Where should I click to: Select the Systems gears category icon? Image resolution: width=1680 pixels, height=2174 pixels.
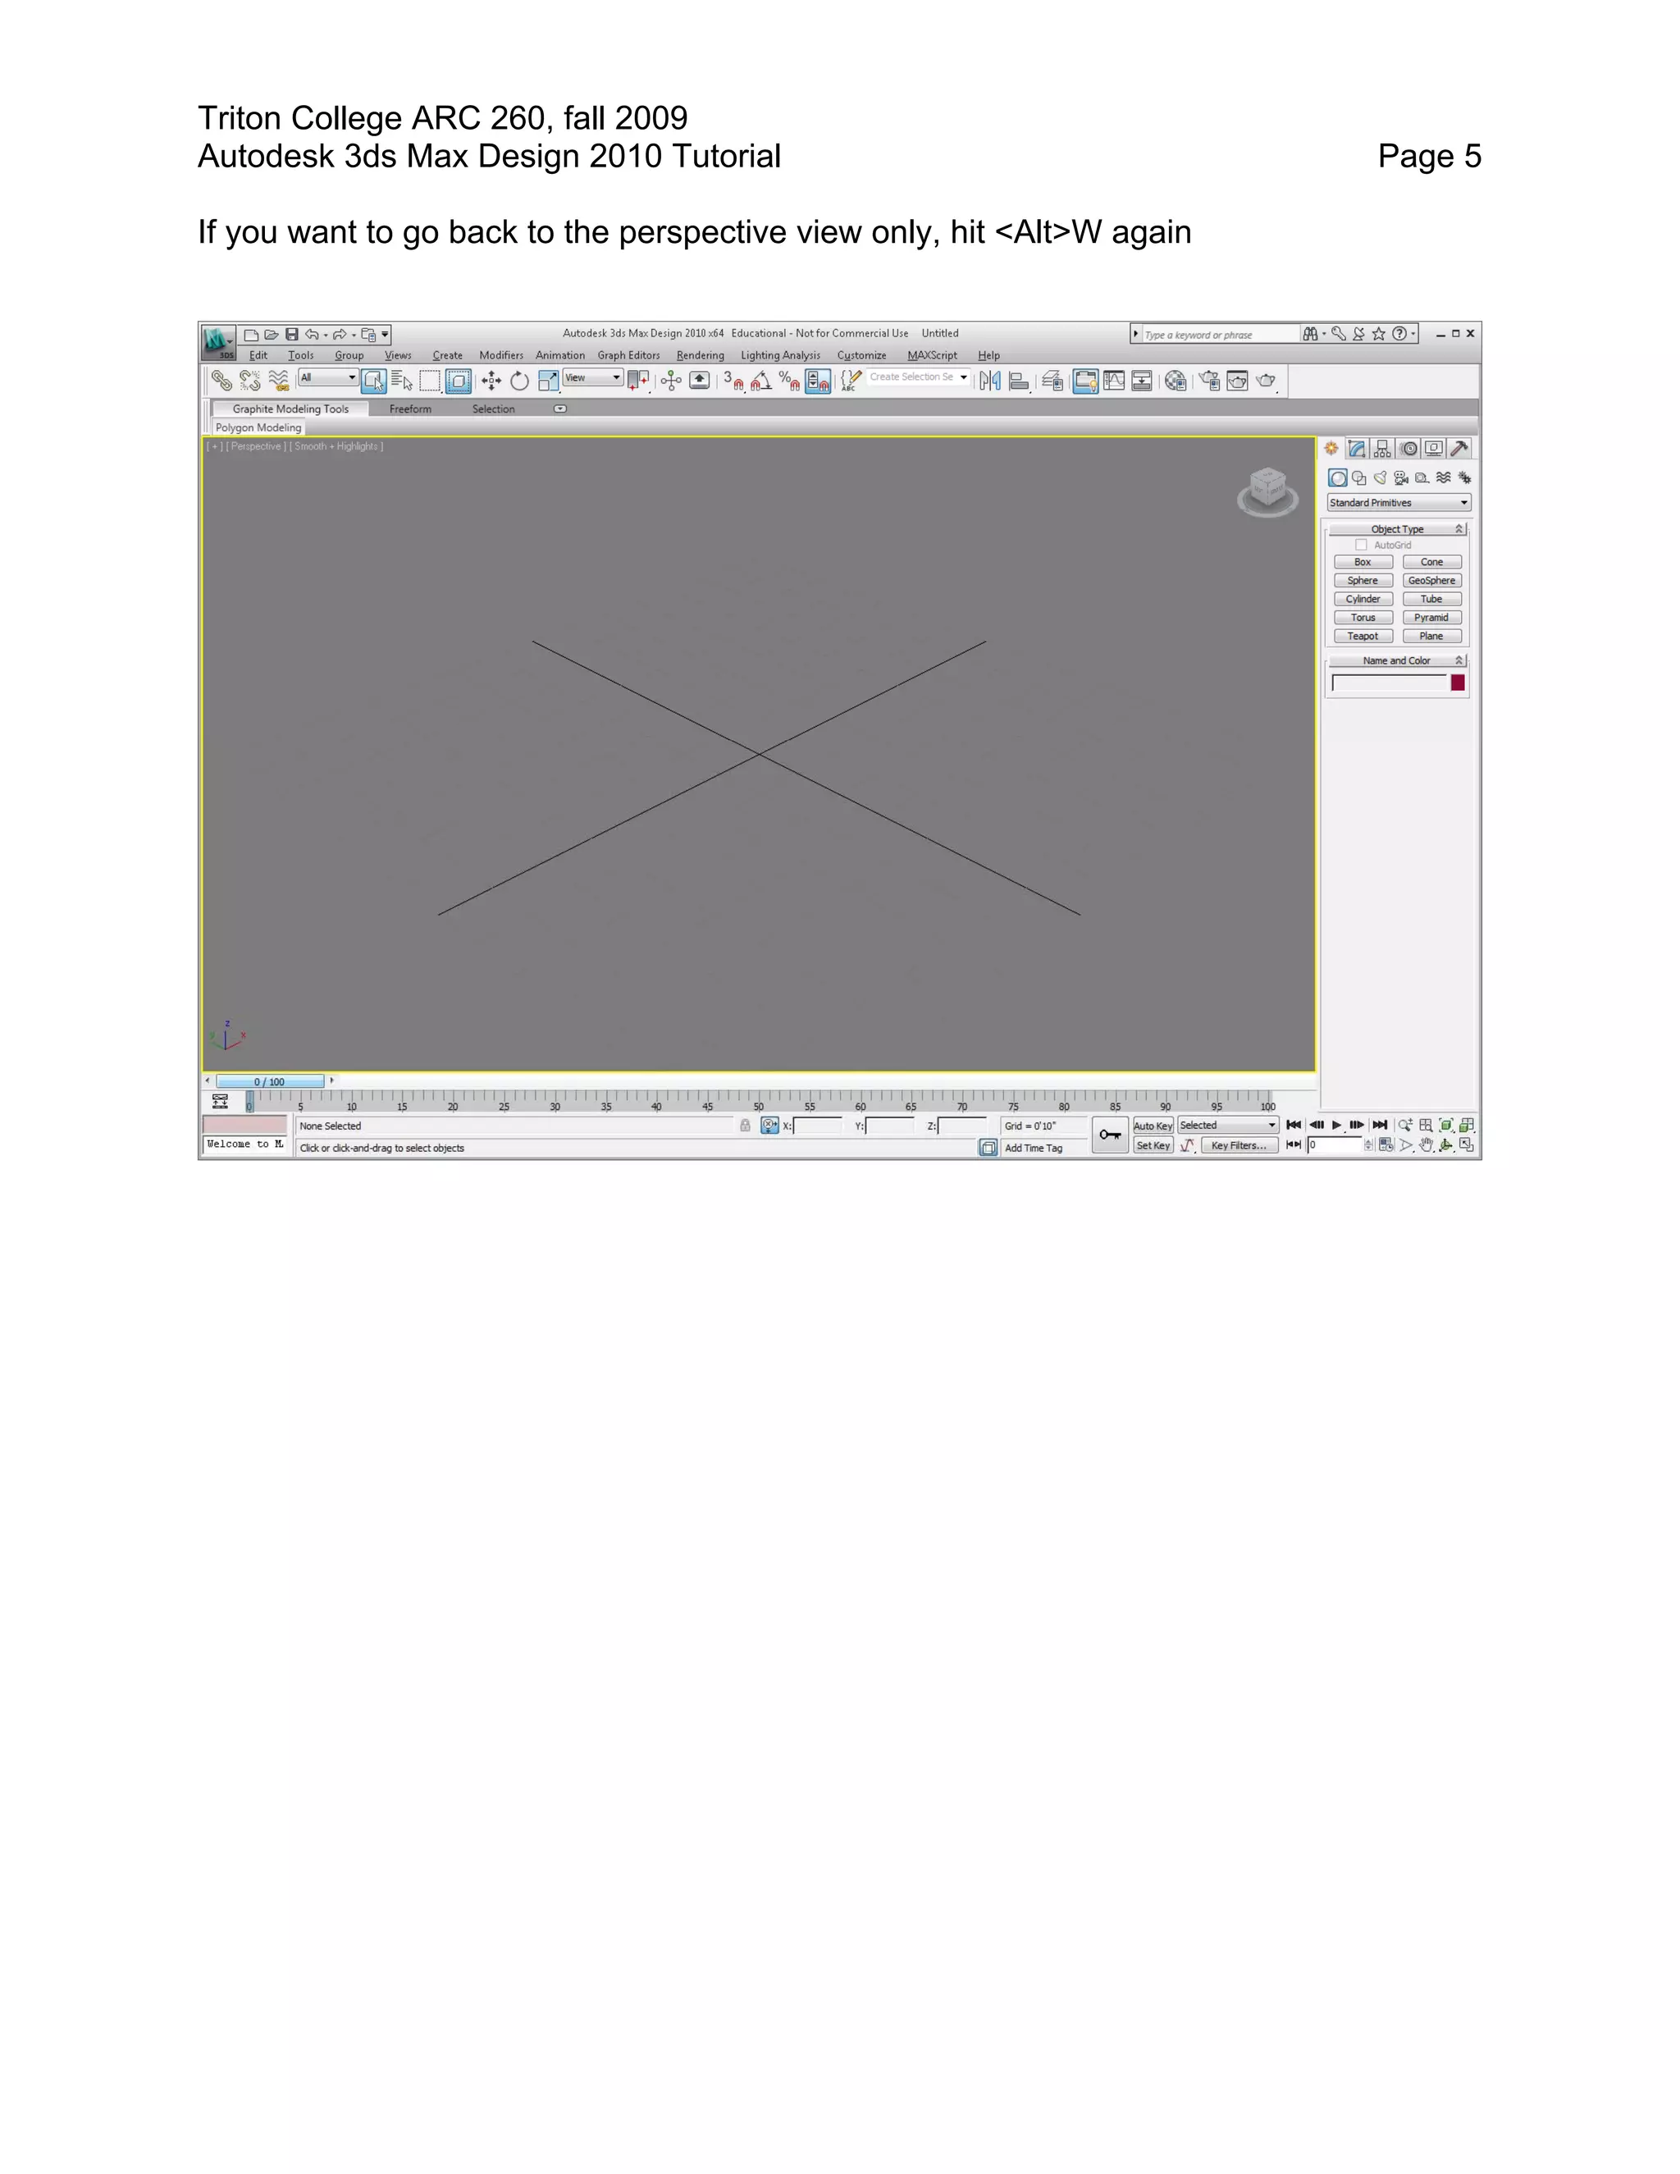click(x=1464, y=477)
